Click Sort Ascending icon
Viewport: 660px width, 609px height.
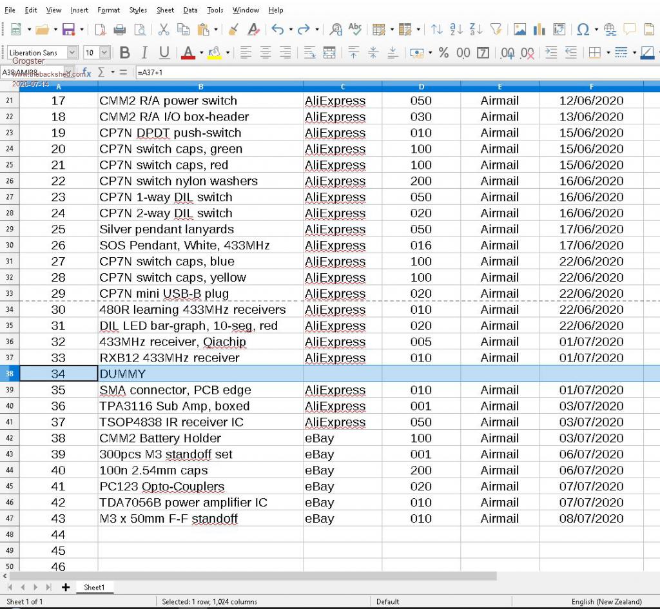456,30
